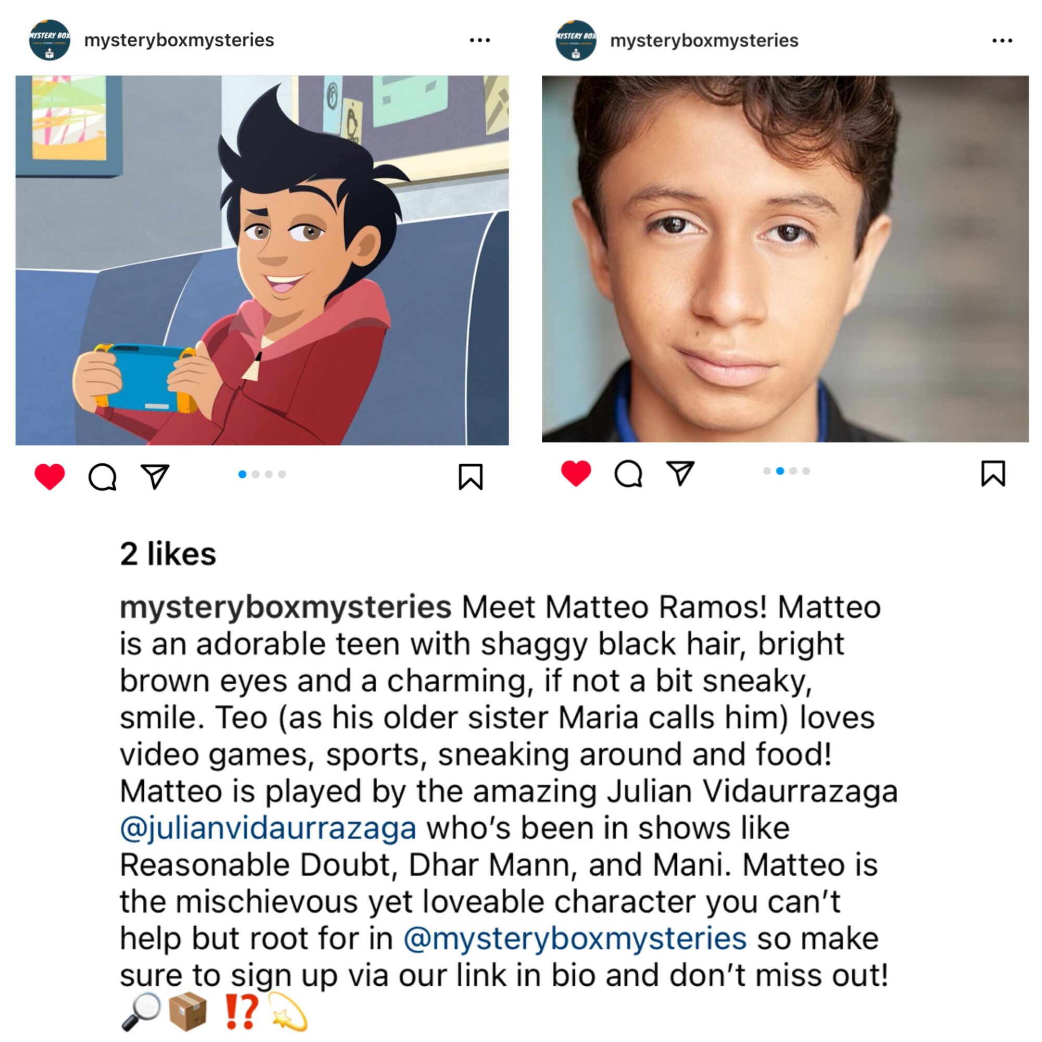1042x1042 pixels.
Task: Tap the headshot photo on right post
Action: pyautogui.click(x=785, y=259)
